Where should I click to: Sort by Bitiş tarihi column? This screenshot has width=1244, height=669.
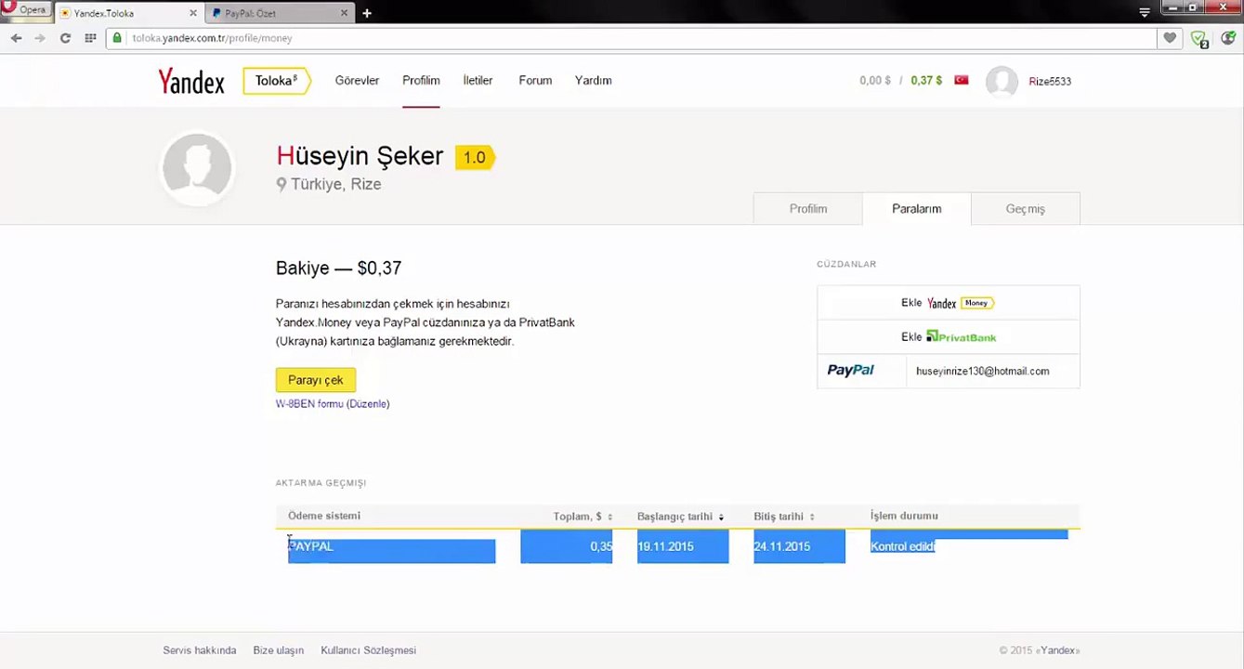pos(784,517)
